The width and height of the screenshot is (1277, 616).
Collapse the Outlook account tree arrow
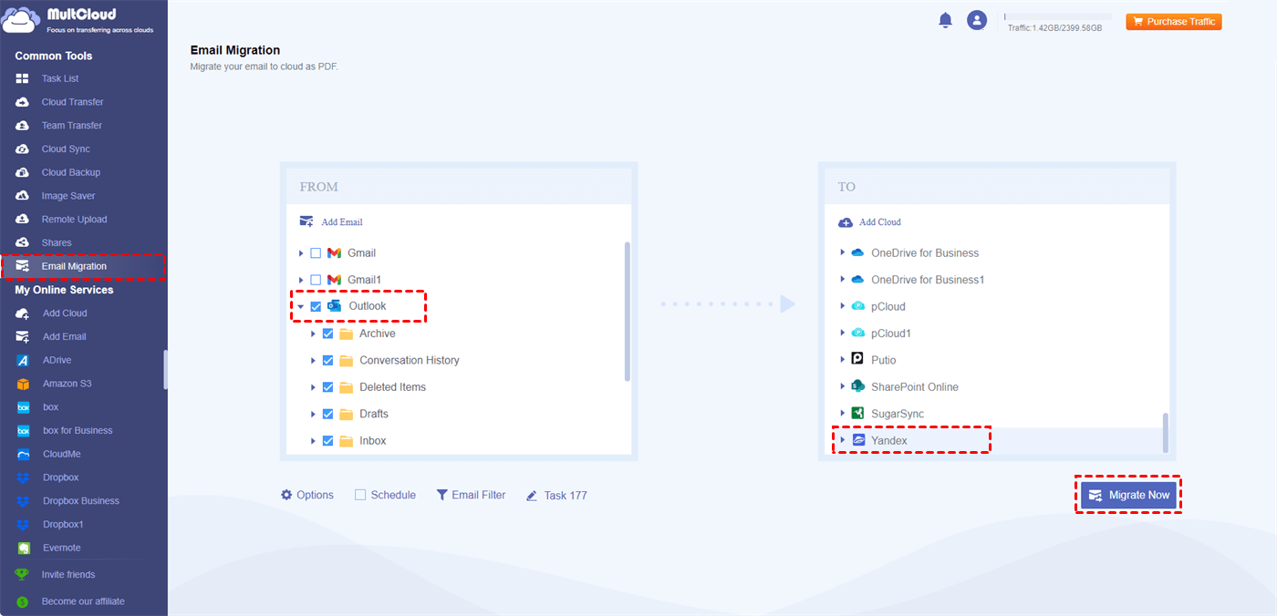pyautogui.click(x=301, y=307)
